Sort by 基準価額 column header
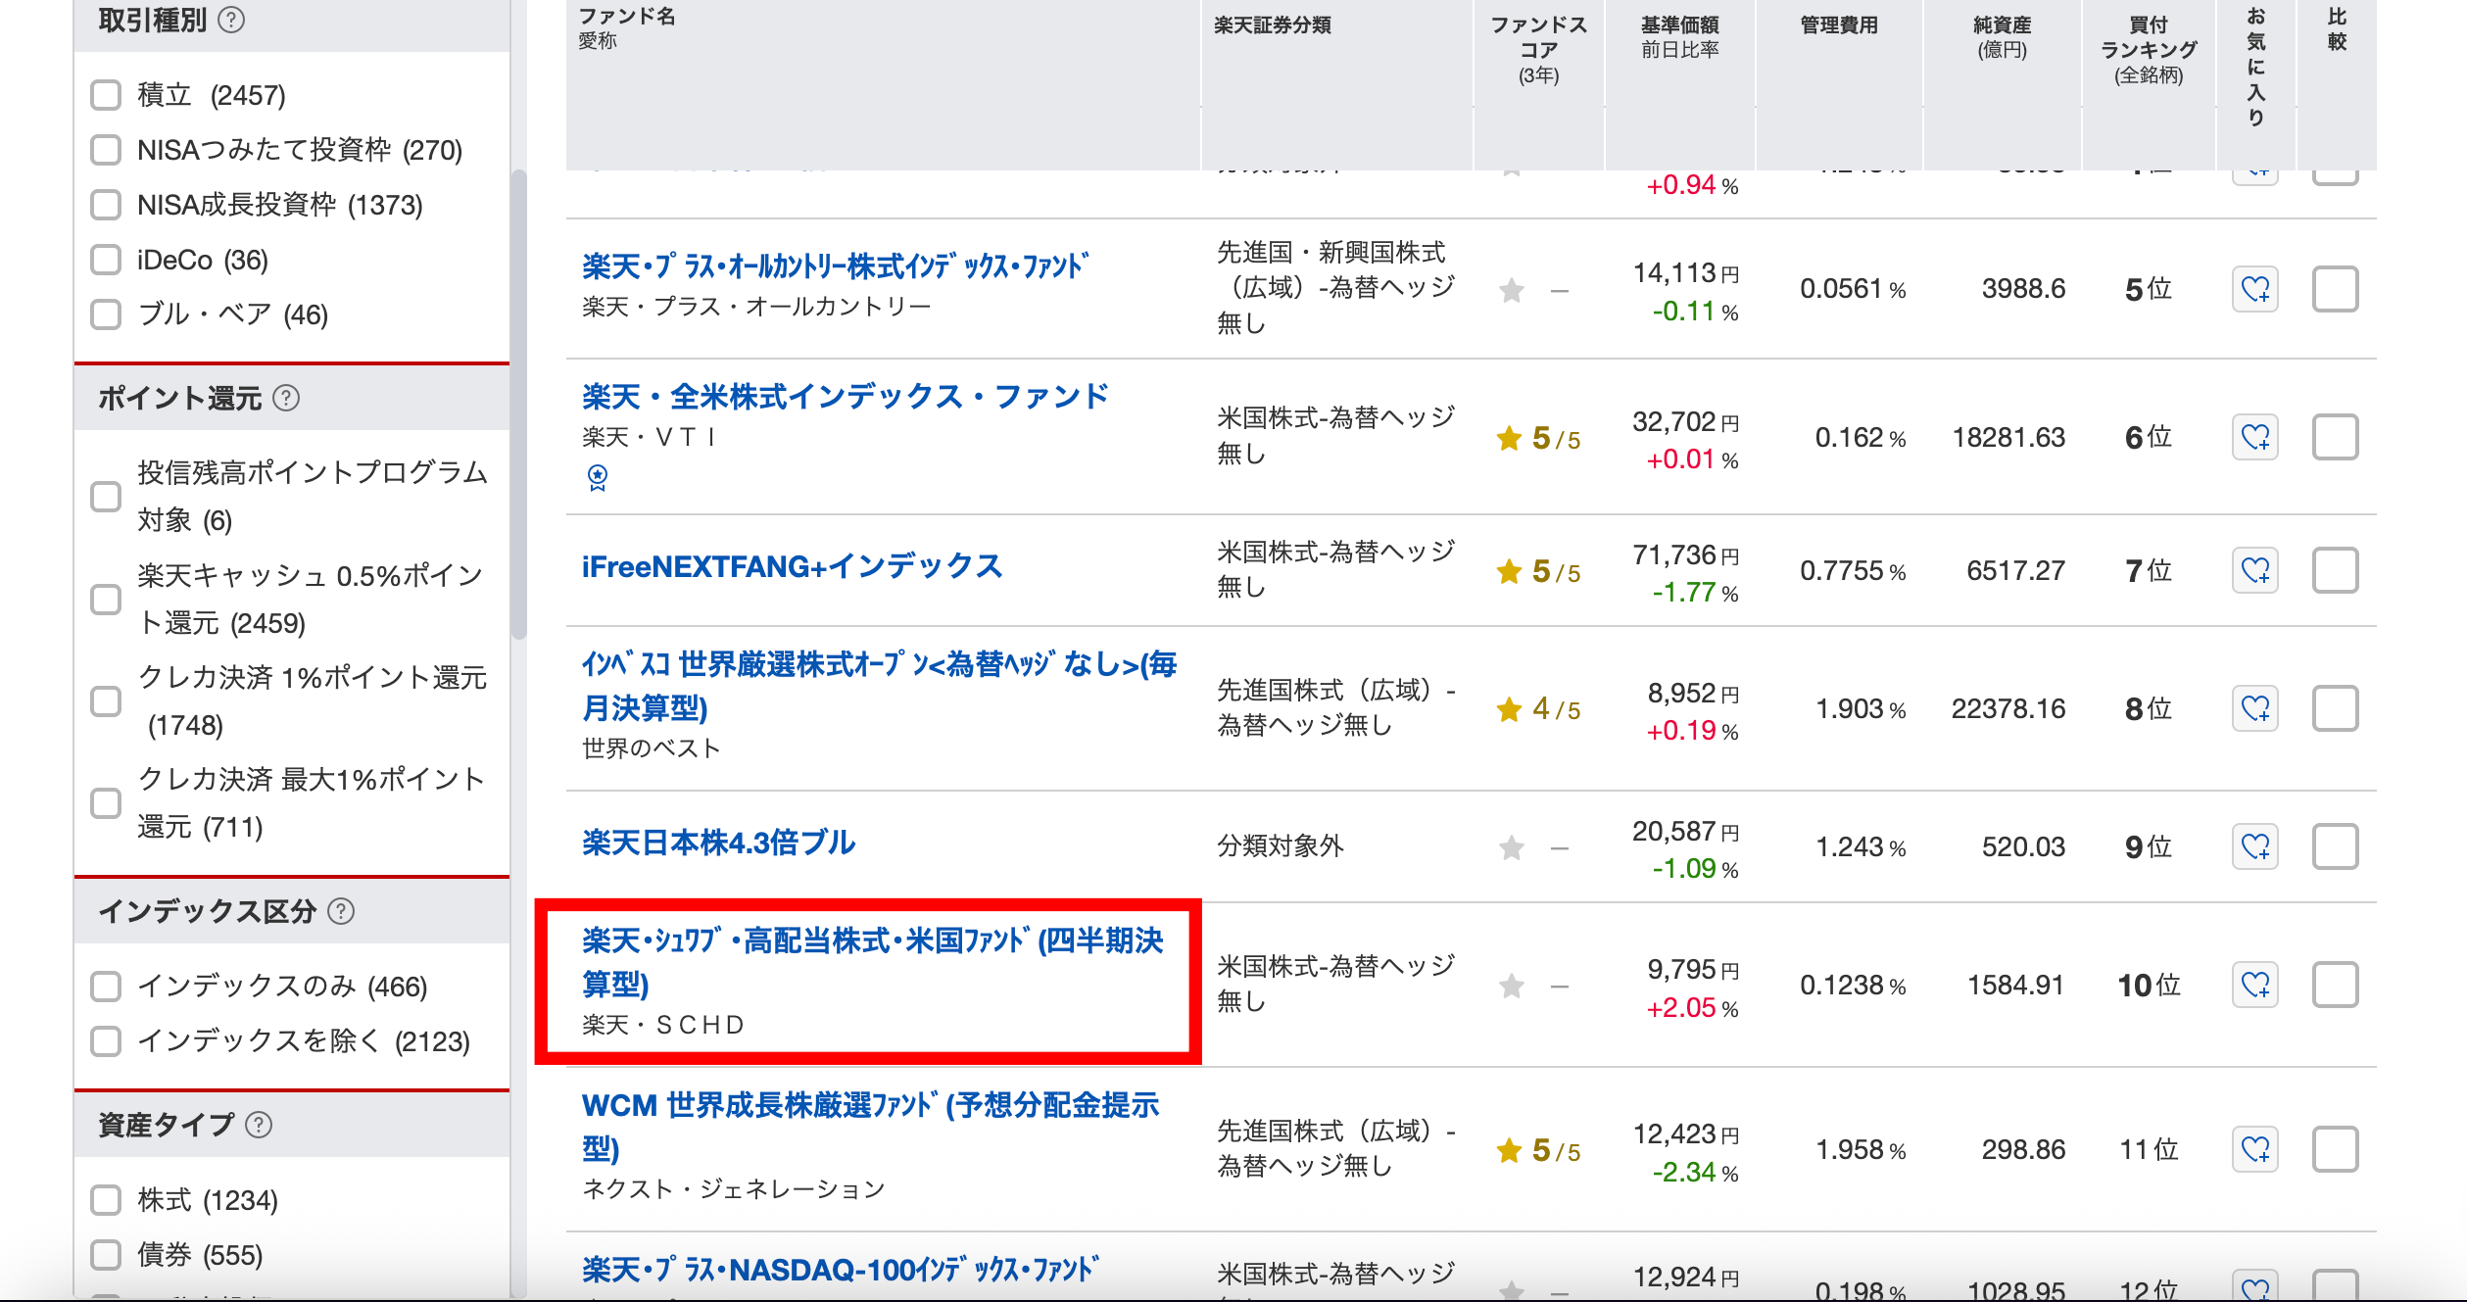The width and height of the screenshot is (2467, 1302). (1679, 25)
